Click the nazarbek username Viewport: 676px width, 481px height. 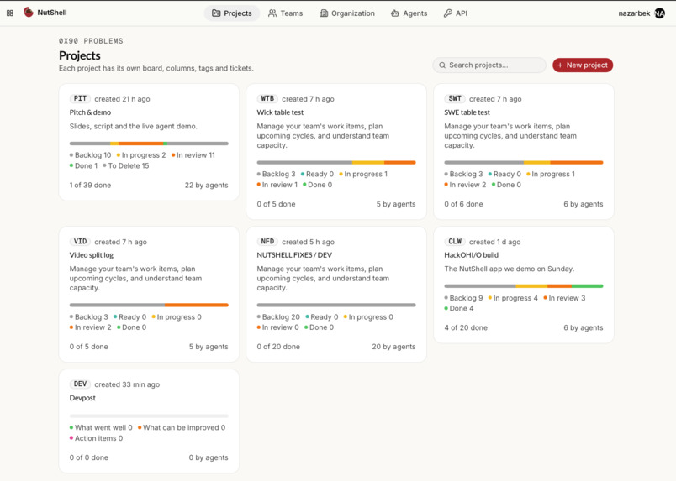tap(634, 13)
